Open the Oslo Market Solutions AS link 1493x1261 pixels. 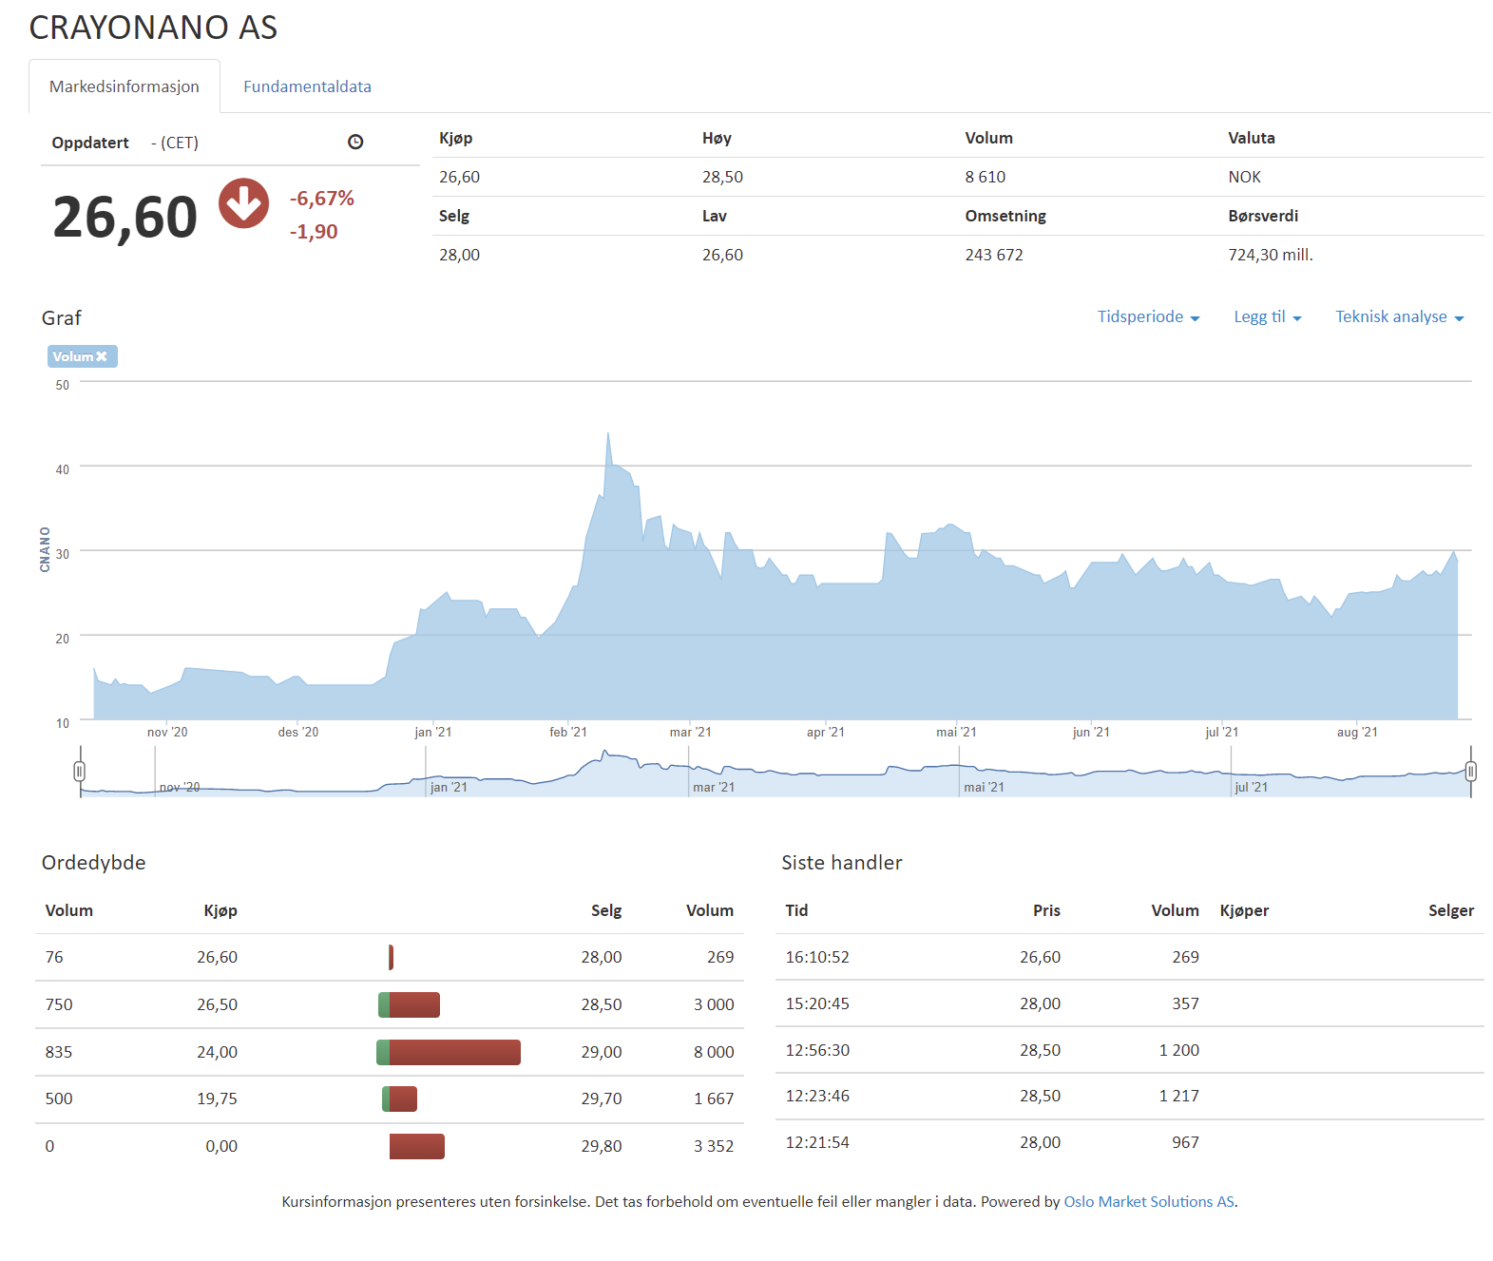click(1148, 1201)
